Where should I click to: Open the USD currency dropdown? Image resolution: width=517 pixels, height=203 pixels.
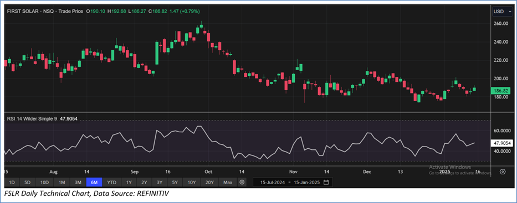point(502,12)
